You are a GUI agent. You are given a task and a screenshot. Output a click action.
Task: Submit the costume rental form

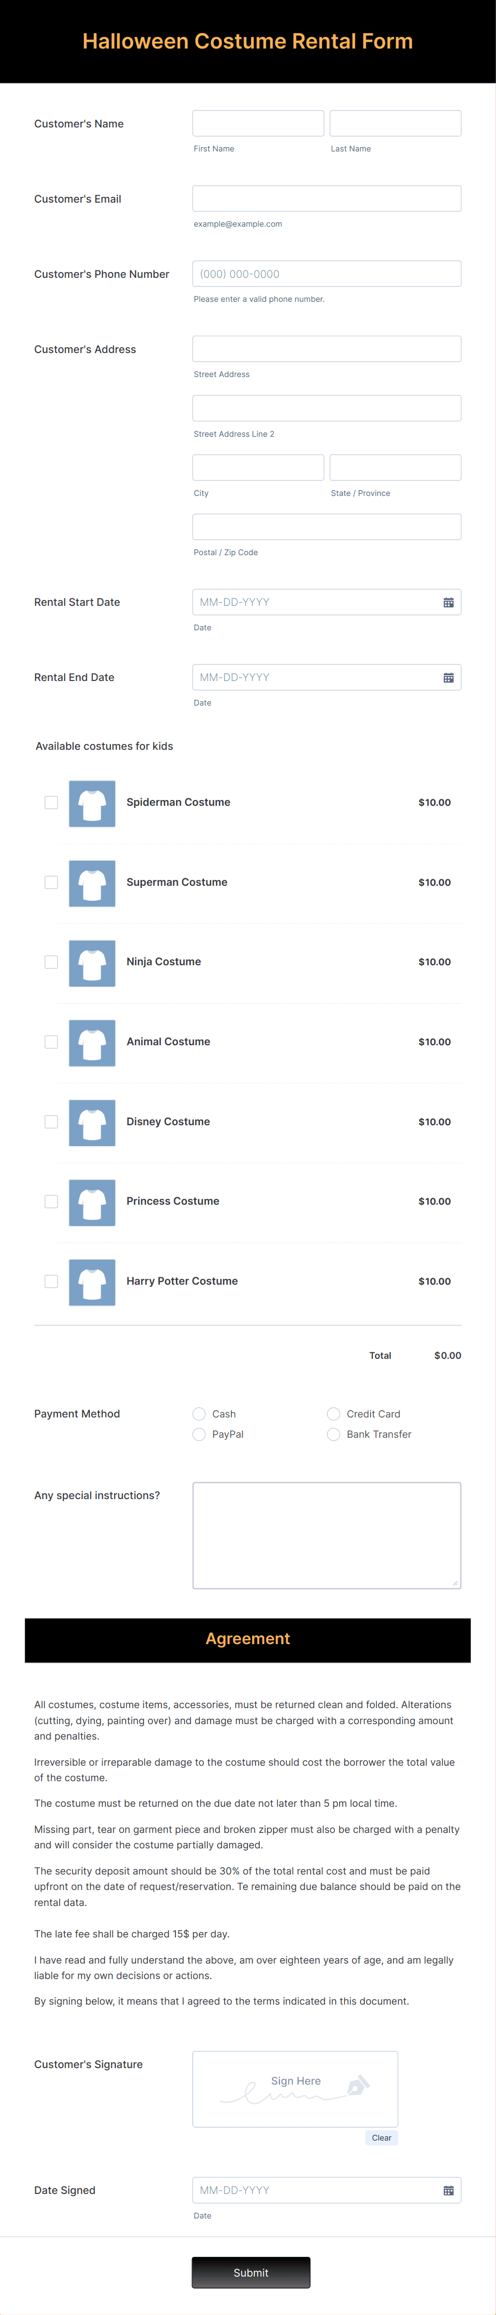click(x=251, y=2272)
